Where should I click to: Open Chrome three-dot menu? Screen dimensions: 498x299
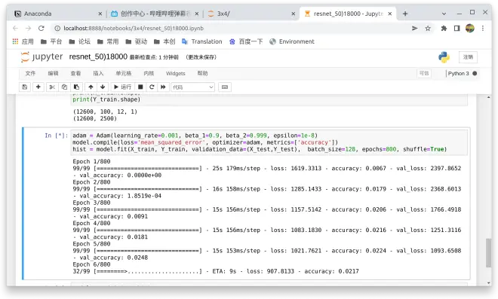tap(483, 28)
